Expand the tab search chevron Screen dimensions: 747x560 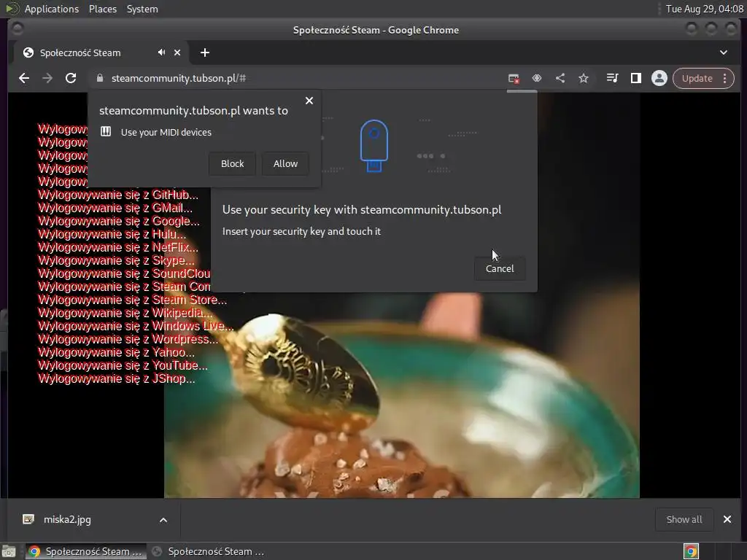coord(724,52)
